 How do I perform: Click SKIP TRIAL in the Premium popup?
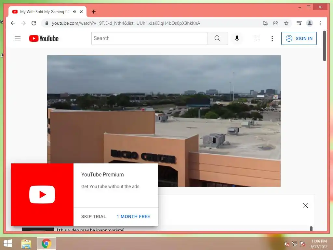[93, 216]
